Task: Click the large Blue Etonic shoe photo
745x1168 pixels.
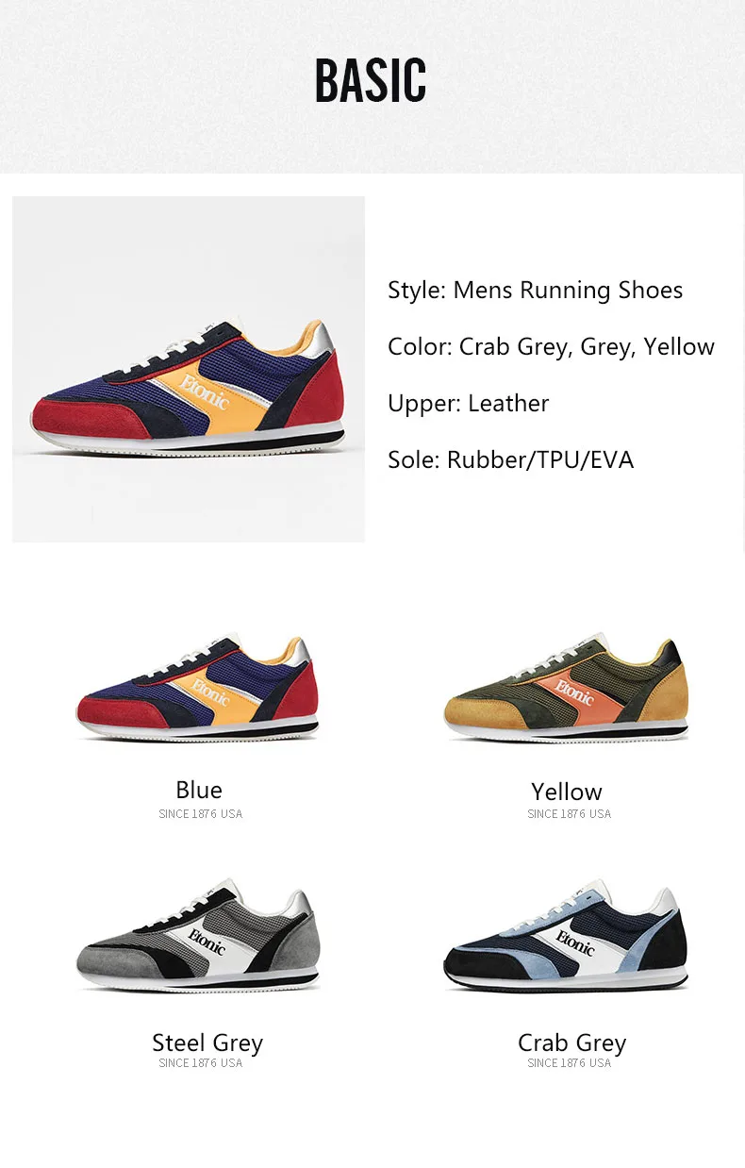Action: pos(189,369)
